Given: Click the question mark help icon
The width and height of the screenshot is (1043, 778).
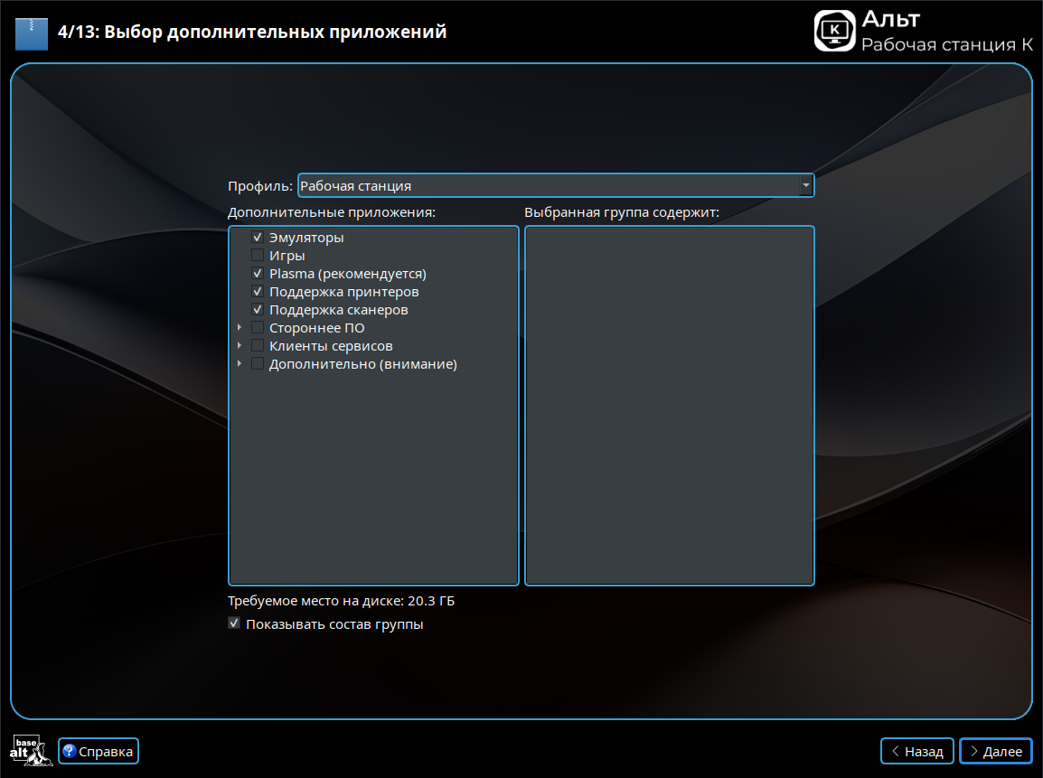Looking at the screenshot, I should coord(69,751).
